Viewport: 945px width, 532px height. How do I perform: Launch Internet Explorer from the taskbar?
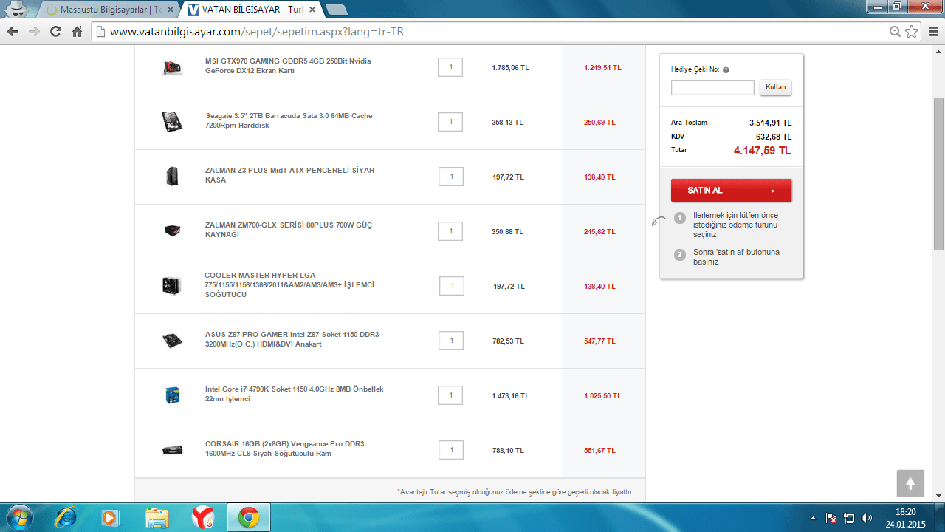coord(66,517)
